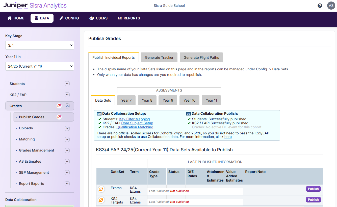Open the USERS navigation item
This screenshot has width=337, height=207.
point(98,18)
